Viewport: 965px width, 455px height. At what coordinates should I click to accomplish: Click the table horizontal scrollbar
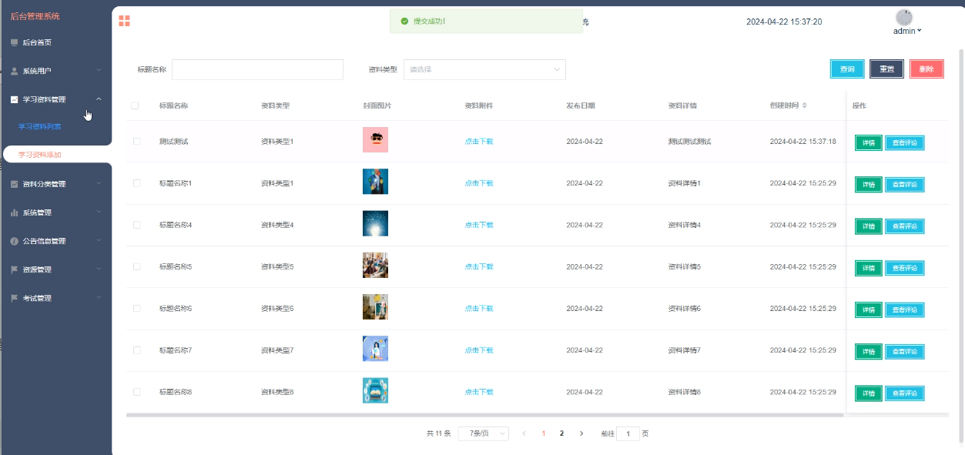[x=484, y=415]
